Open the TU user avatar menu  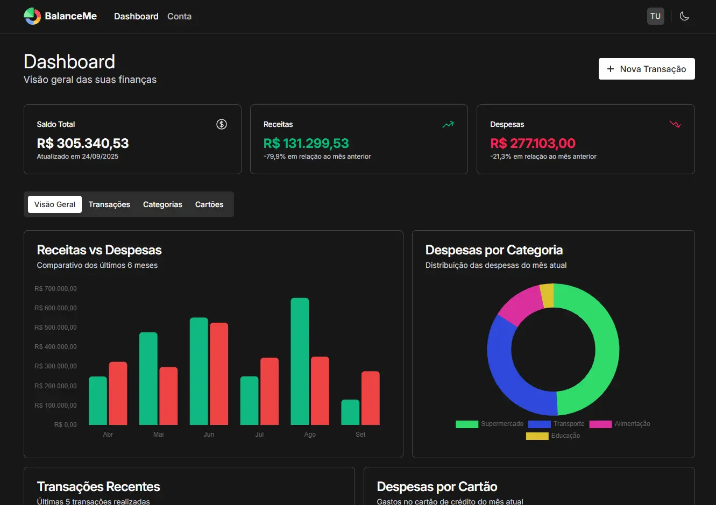coord(655,16)
